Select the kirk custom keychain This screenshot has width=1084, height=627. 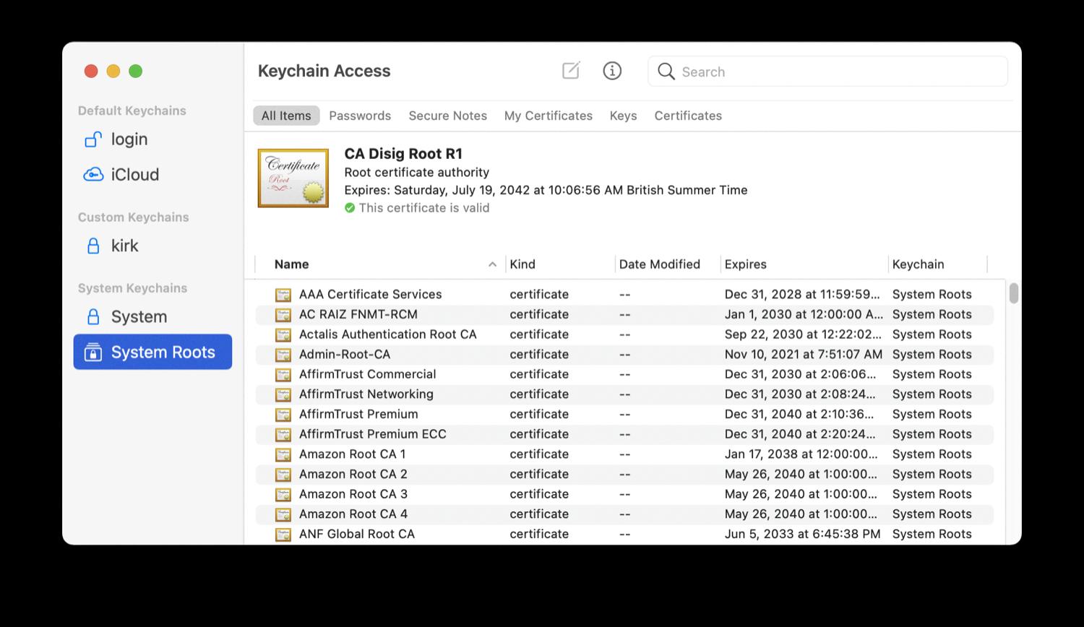(124, 246)
